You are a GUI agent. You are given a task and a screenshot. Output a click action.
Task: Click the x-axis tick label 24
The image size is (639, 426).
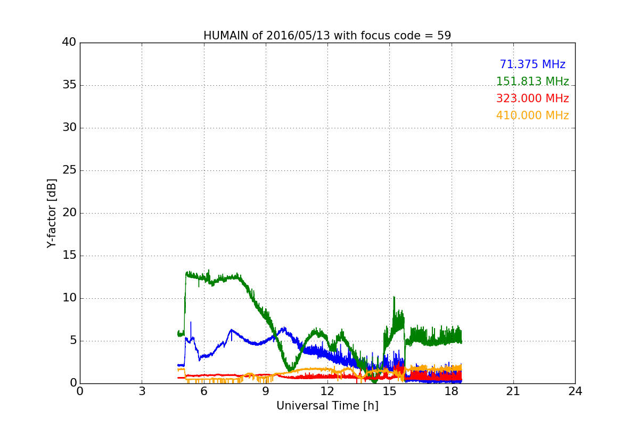coord(575,391)
